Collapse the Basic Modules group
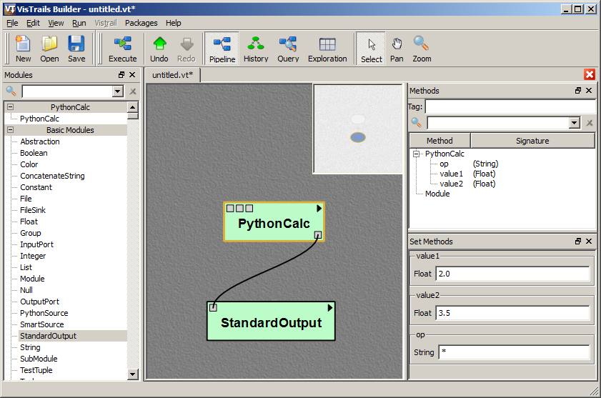This screenshot has width=601, height=398. click(10, 130)
